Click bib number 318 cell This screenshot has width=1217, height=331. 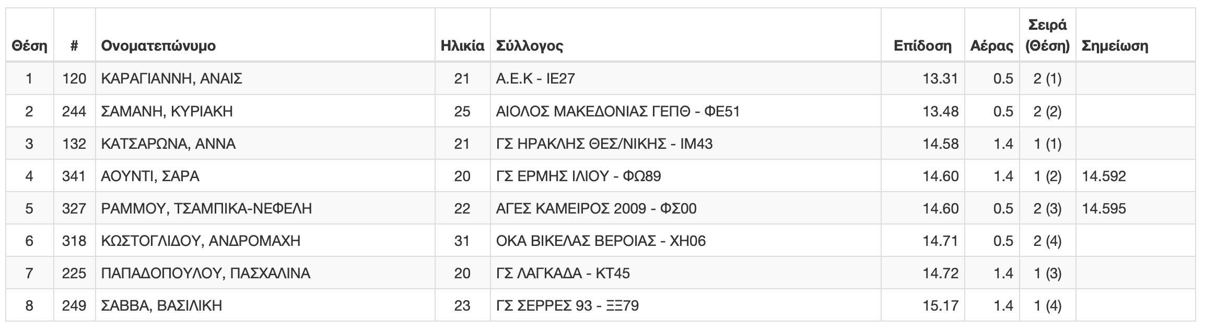74,241
